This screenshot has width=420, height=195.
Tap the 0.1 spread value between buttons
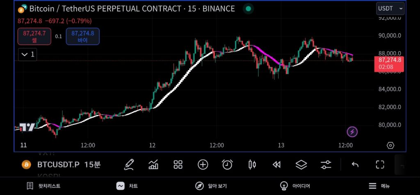coord(58,36)
